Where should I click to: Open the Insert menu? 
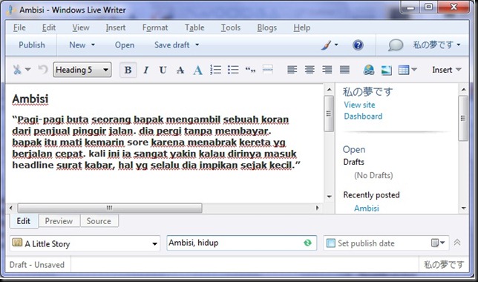(116, 27)
